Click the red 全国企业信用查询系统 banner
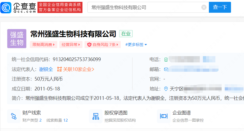244x131 pixels. pyautogui.click(x=60, y=7)
